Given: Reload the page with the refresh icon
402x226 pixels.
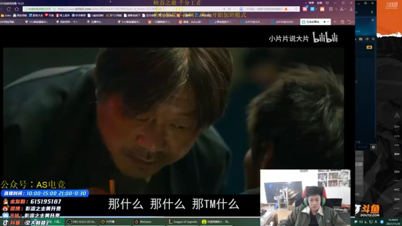Looking at the screenshot, I should click(9, 9).
